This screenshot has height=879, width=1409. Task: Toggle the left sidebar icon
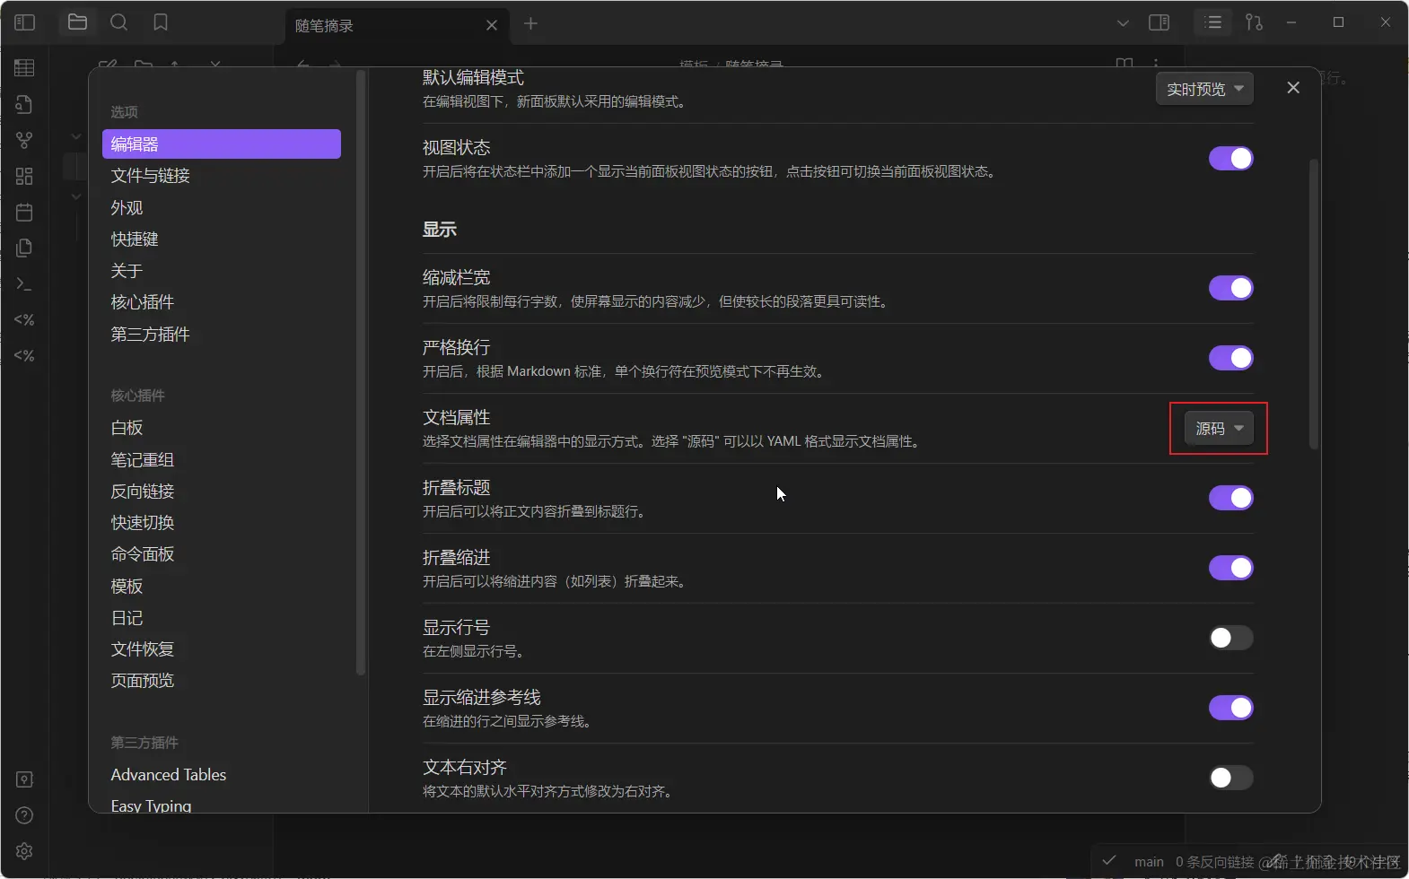pos(25,22)
